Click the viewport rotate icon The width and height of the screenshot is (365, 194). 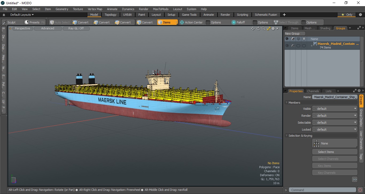click(258, 29)
